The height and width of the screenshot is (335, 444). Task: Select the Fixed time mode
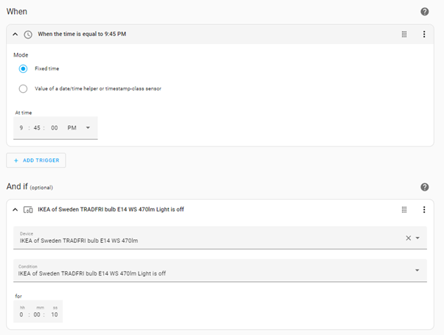tap(24, 68)
